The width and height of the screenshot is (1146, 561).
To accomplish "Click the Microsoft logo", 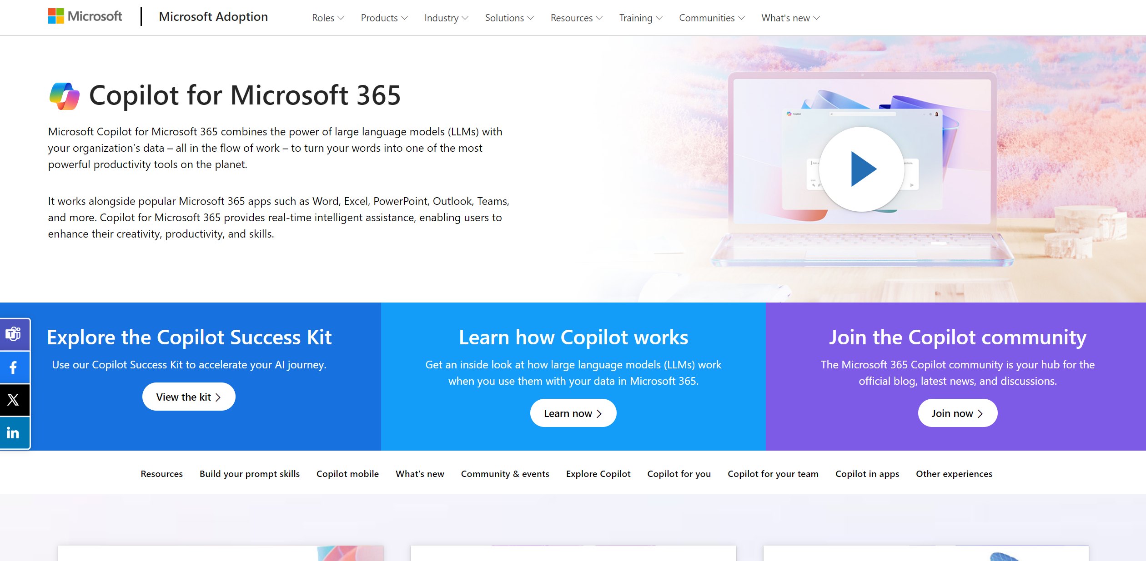I will [85, 16].
